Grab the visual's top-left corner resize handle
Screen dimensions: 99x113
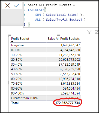click(10, 36)
